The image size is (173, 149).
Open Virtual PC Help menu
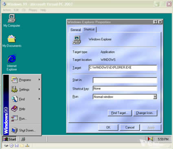[x=43, y=10]
